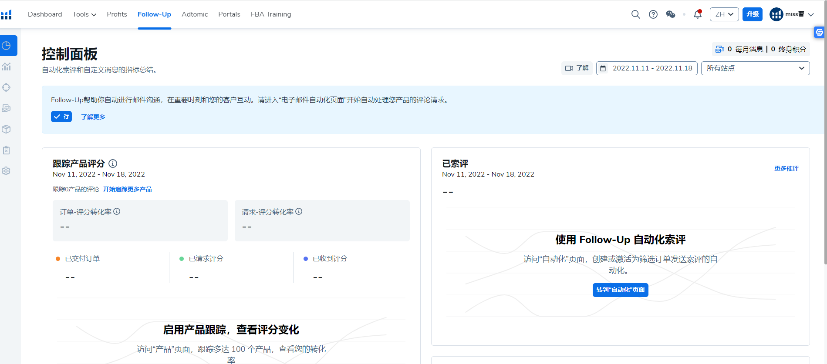
Task: Click the info icon beside 跟踪产品评分
Action: pyautogui.click(x=113, y=164)
